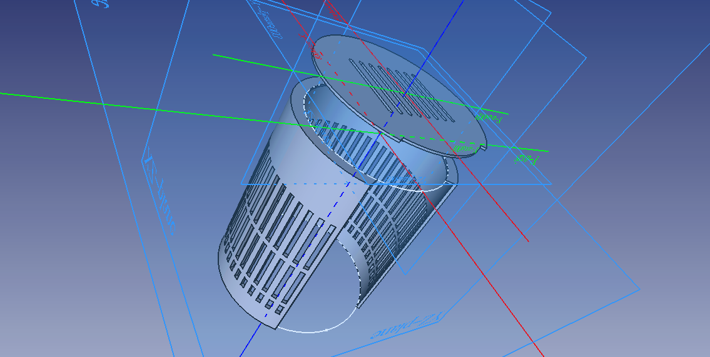Select the green axis label at far right

pos(522,159)
